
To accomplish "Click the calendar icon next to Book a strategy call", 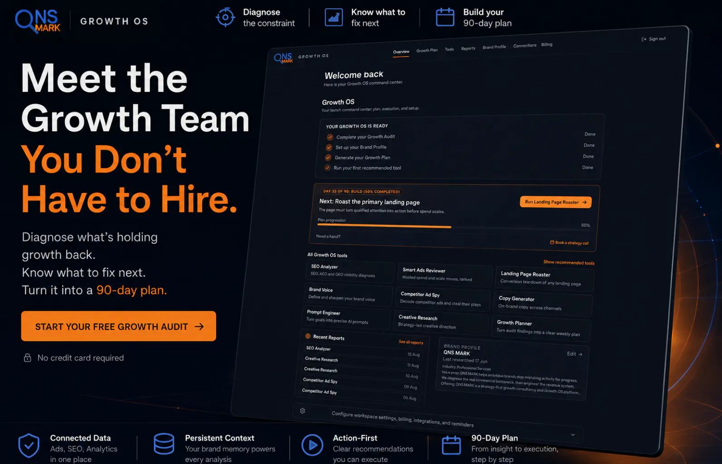I will [552, 242].
